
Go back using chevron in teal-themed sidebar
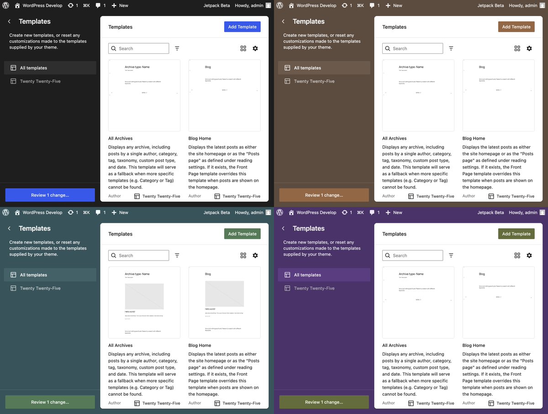click(x=9, y=228)
